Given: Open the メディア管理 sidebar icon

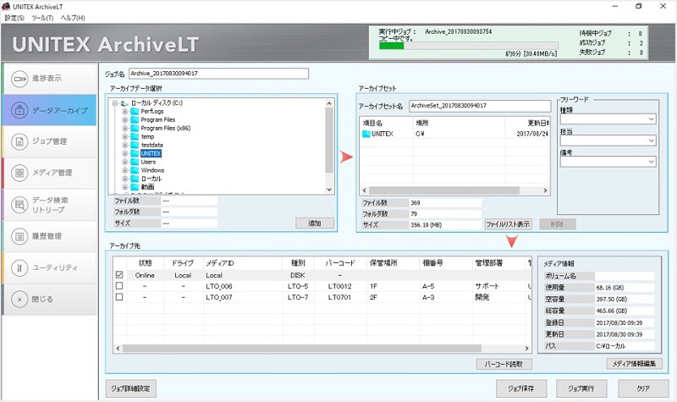Looking at the screenshot, I should coord(19,173).
